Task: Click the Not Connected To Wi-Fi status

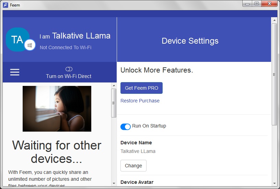Action: 66,47
